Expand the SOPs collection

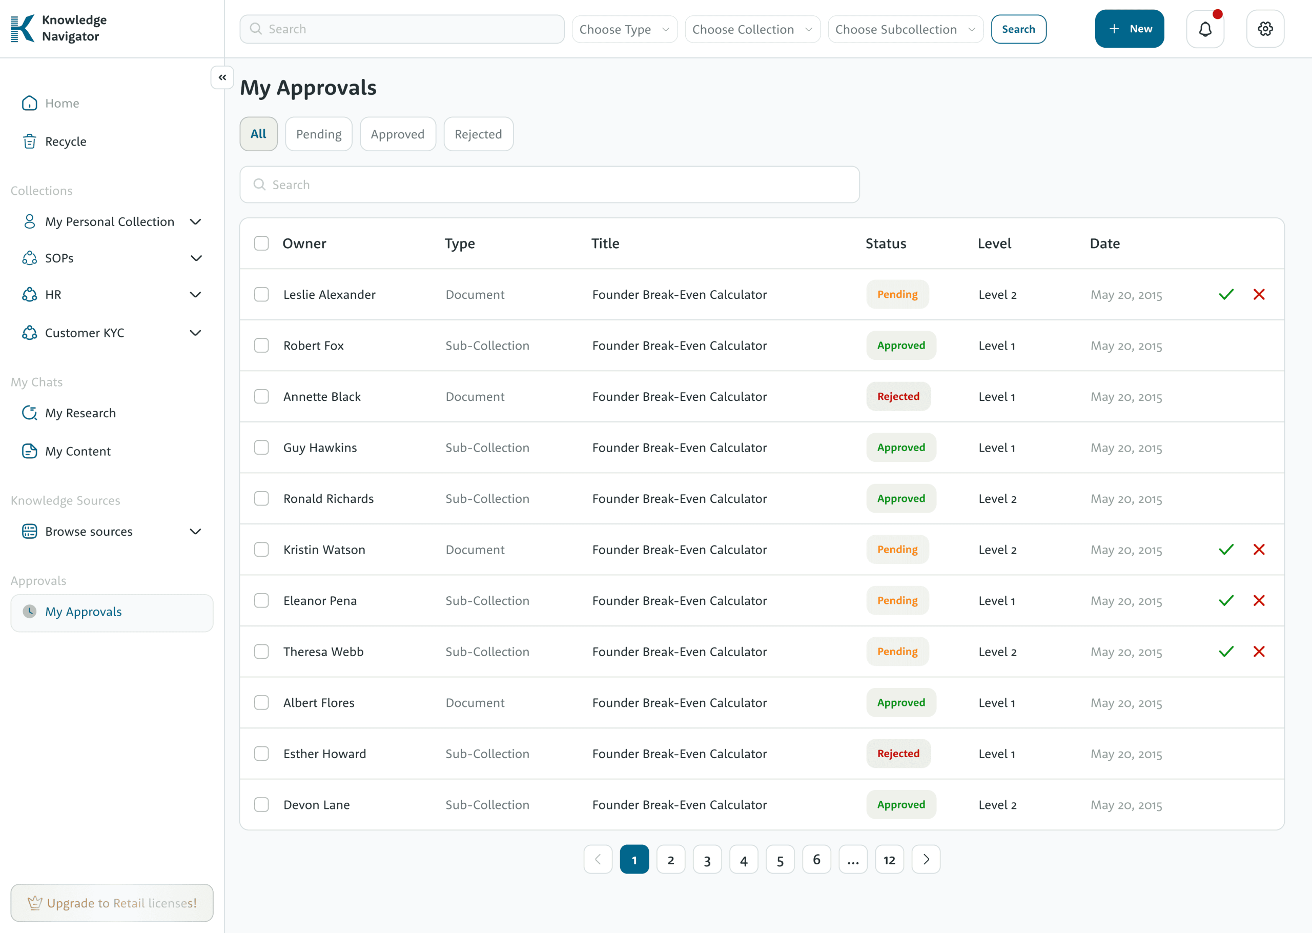(x=195, y=258)
